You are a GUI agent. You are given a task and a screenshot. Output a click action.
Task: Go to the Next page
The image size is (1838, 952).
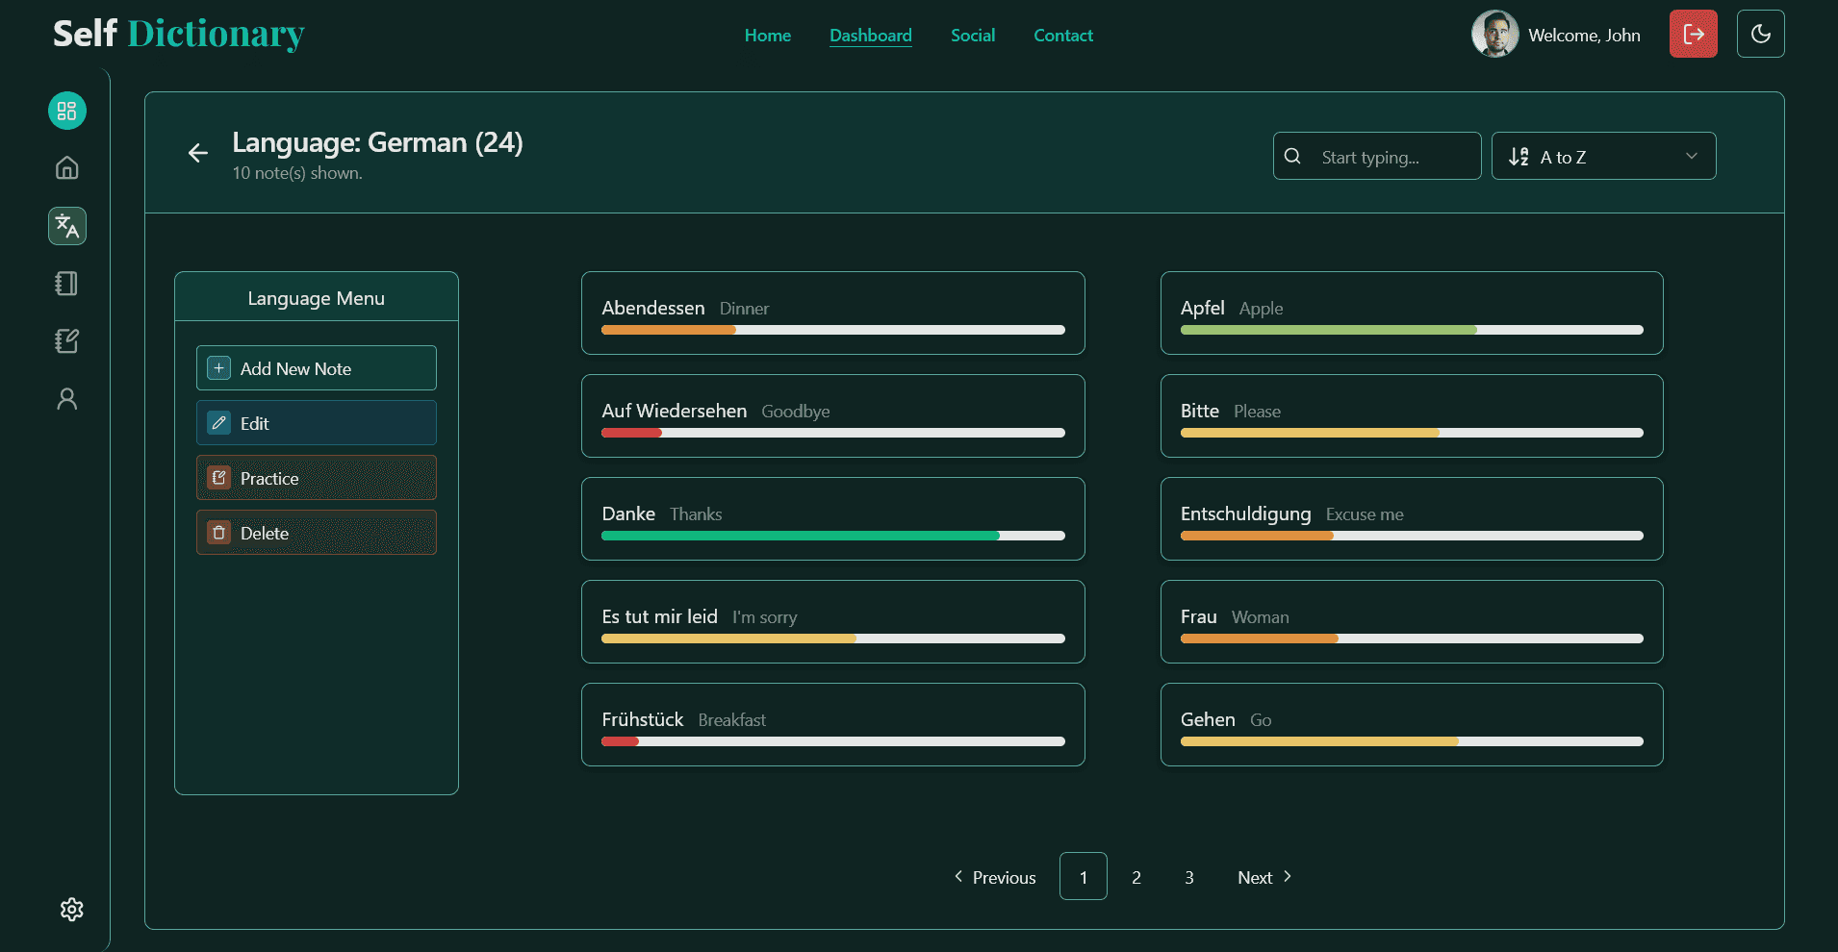tap(1264, 877)
